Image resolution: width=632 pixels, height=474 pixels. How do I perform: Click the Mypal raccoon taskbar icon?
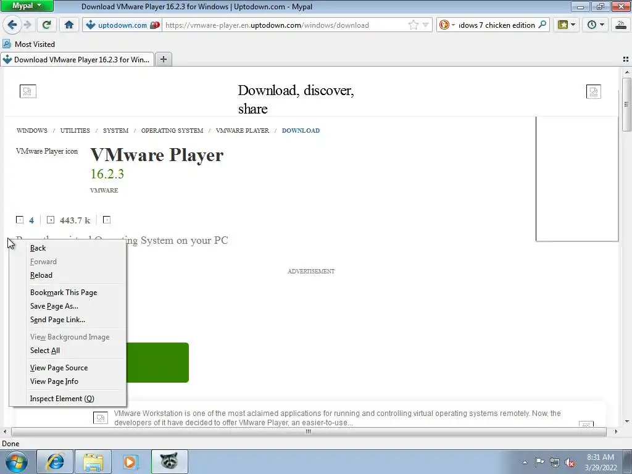coord(169,462)
